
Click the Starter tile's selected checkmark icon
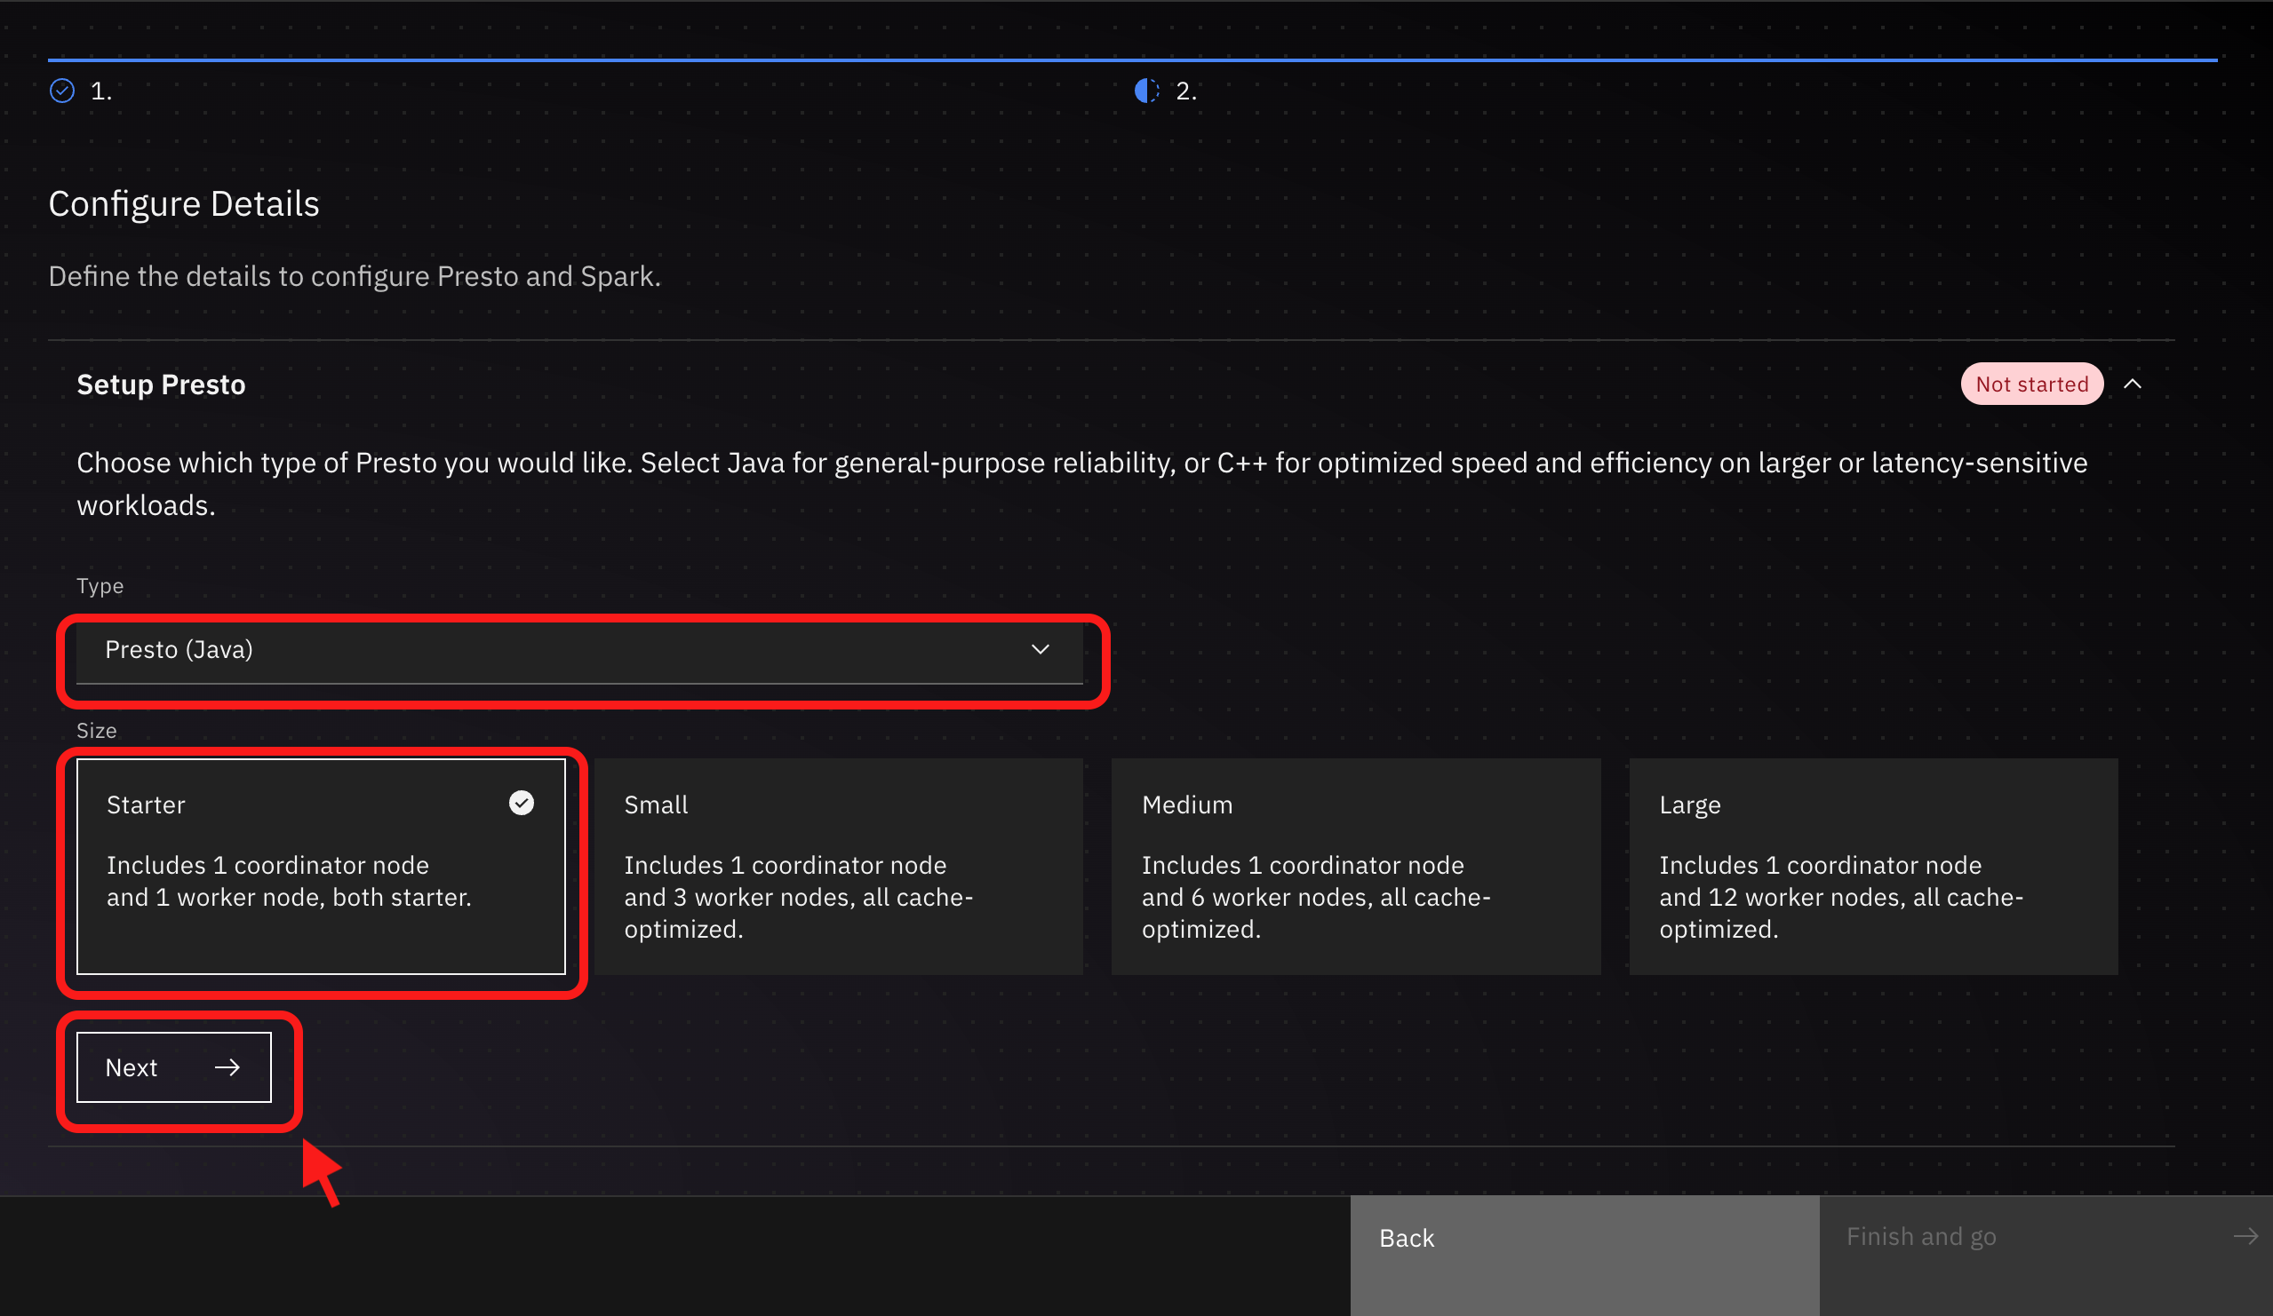[x=522, y=803]
